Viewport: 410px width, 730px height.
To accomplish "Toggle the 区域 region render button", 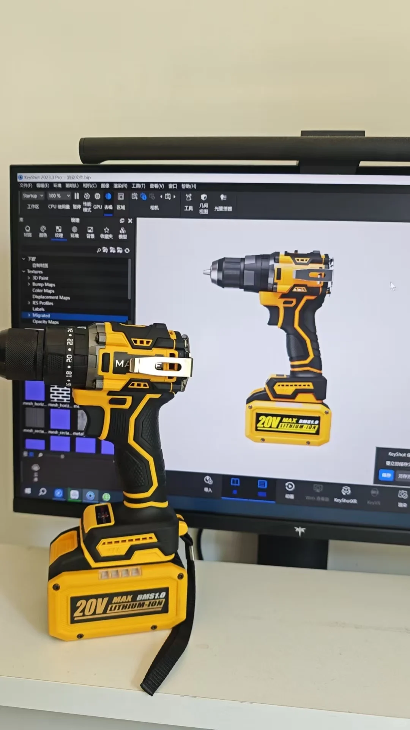I will click(121, 201).
